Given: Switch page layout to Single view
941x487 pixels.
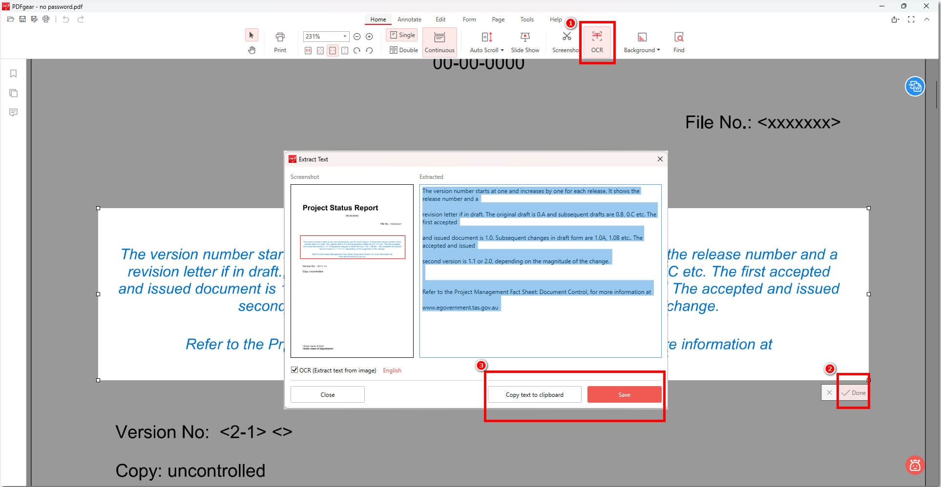Looking at the screenshot, I should click(401, 35).
